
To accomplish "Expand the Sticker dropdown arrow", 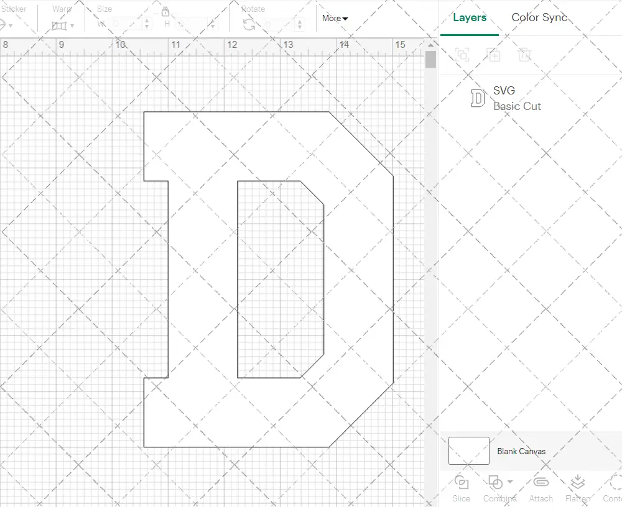I will click(x=11, y=26).
